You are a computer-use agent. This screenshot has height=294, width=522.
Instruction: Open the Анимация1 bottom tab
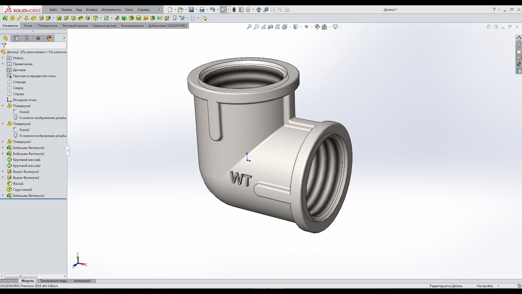coord(82,281)
